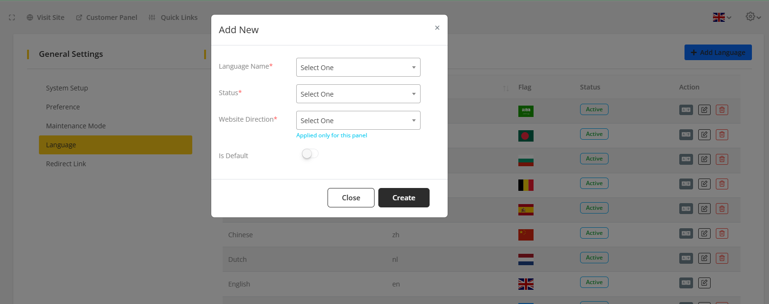Viewport: 769px width, 304px height.
Task: Click the edit icon for English row
Action: [704, 283]
